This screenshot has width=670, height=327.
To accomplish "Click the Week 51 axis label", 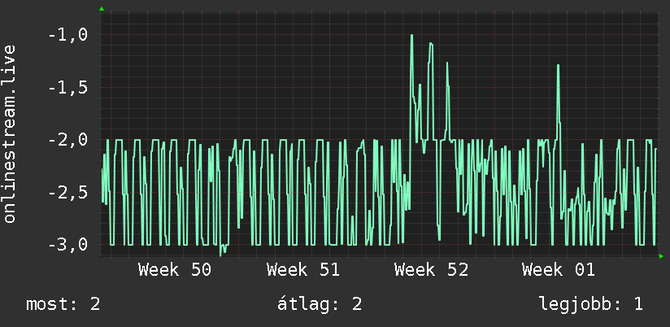I will point(303,270).
